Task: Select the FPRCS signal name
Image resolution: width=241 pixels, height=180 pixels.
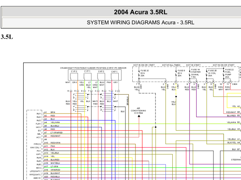Action: click(x=37, y=144)
